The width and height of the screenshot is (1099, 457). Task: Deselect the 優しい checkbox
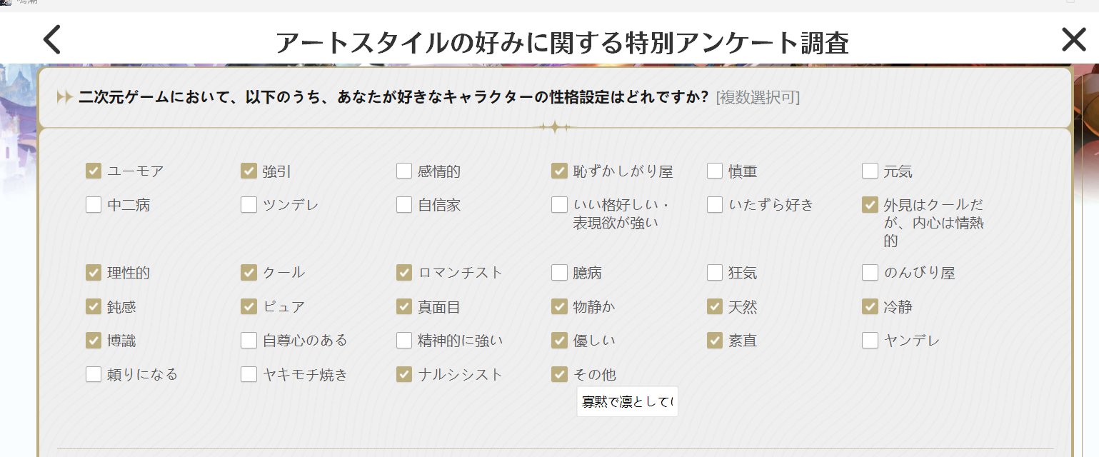(559, 341)
